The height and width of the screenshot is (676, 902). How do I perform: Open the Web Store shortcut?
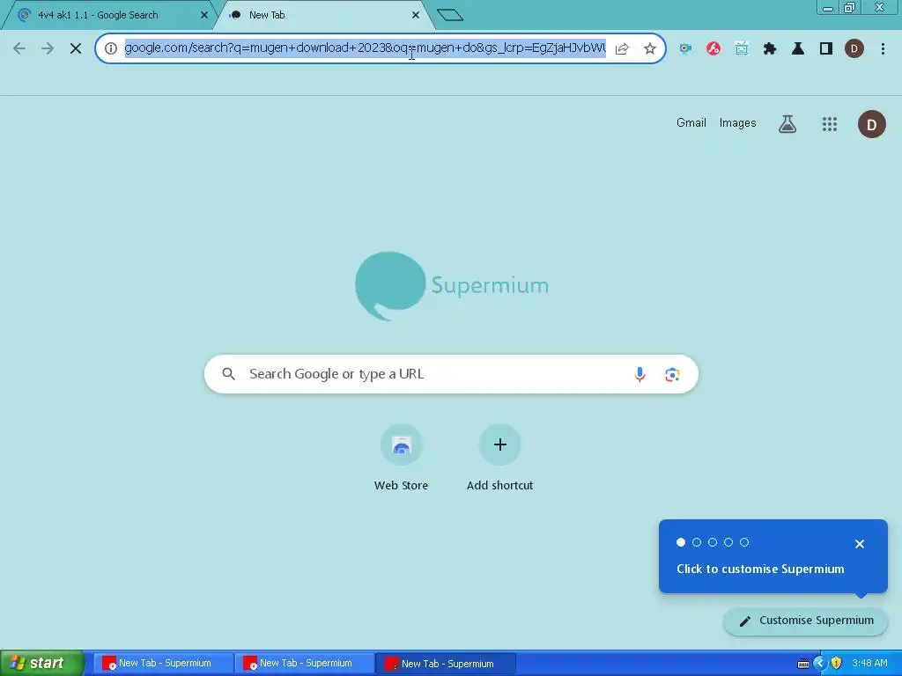(x=402, y=458)
